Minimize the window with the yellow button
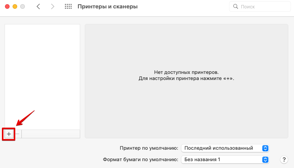Image resolution: width=294 pixels, height=168 pixels. (x=15, y=7)
